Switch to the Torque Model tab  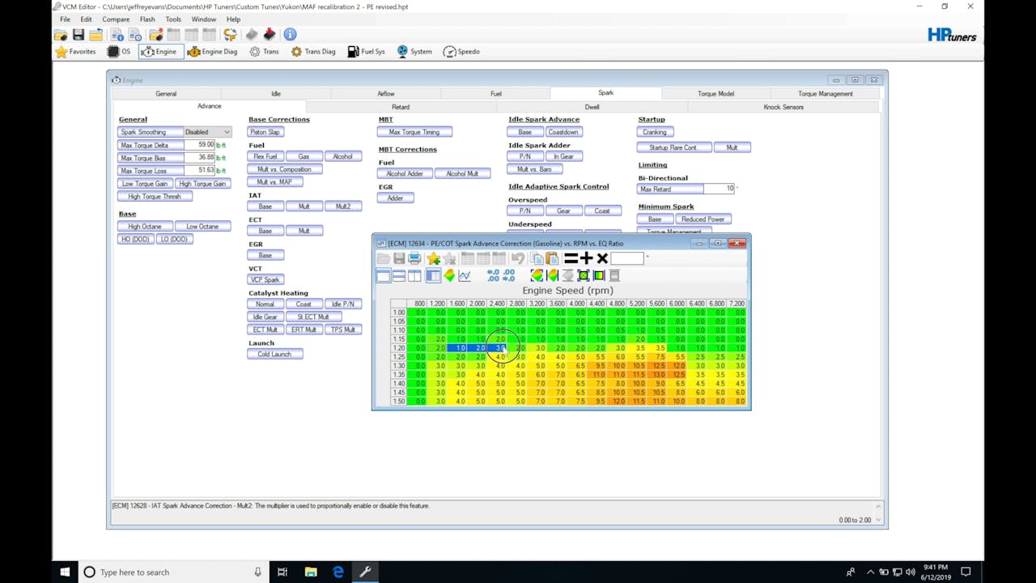coord(715,94)
